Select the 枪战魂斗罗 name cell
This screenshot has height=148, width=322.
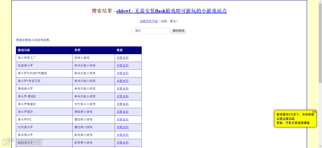(44, 66)
